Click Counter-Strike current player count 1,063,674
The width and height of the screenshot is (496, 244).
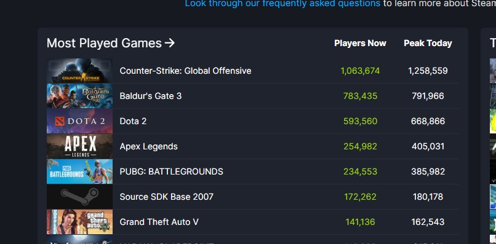coord(360,71)
